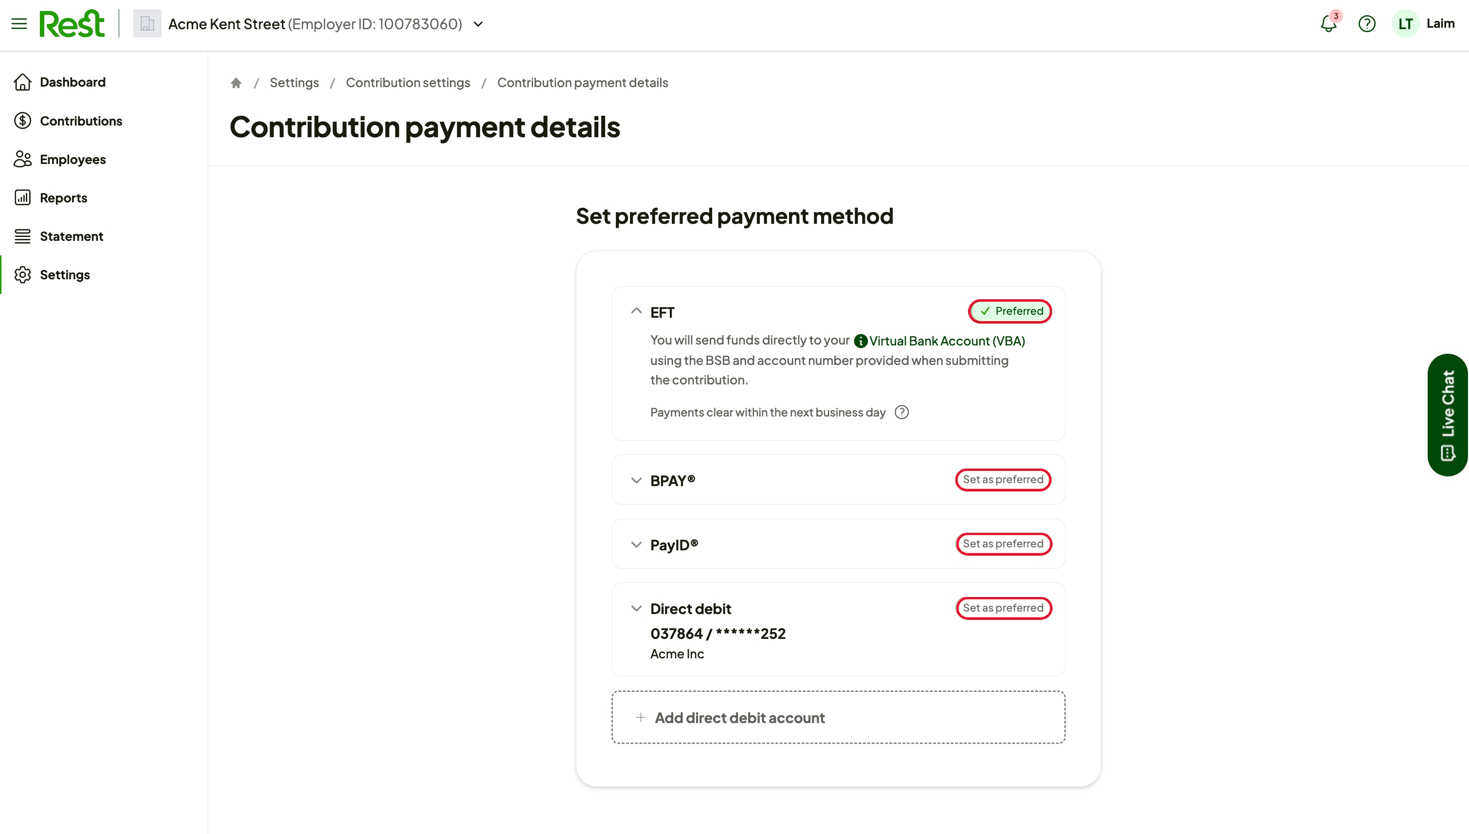Screen dimensions: 1469x834
Task: Open the hamburger navigation menu
Action: (x=19, y=23)
